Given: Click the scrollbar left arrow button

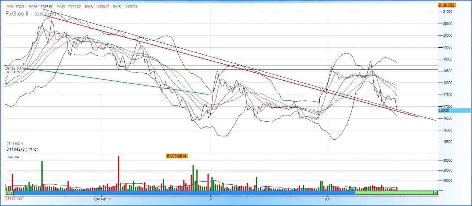Looking at the screenshot, I should pos(11,192).
